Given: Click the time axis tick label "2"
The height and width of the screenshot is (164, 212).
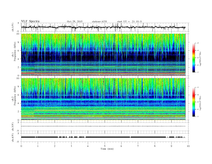Looking at the screenshot, I should click(55, 146).
